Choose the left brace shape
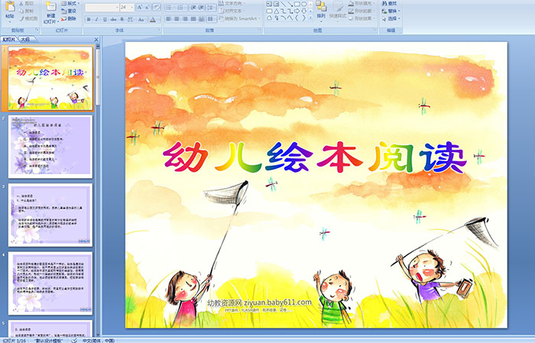This screenshot has height=343, width=535. click(297, 18)
